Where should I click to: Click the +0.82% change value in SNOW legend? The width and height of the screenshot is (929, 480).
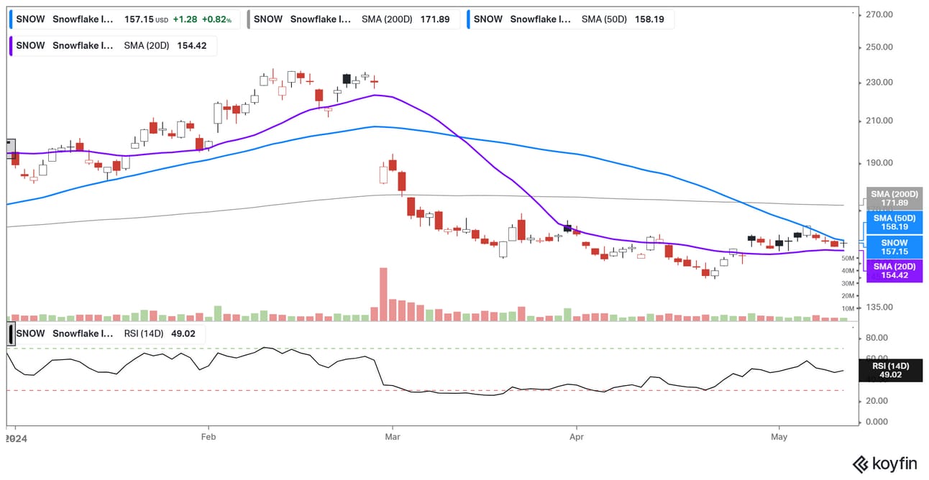coord(218,19)
